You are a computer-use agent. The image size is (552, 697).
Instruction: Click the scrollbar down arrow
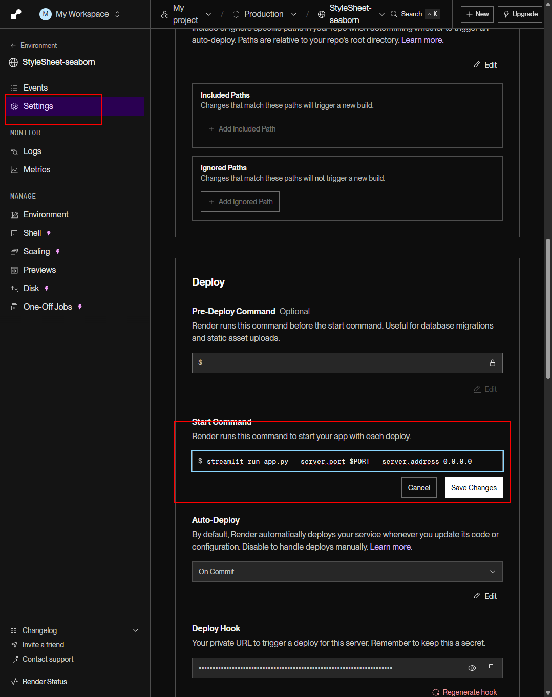[548, 693]
